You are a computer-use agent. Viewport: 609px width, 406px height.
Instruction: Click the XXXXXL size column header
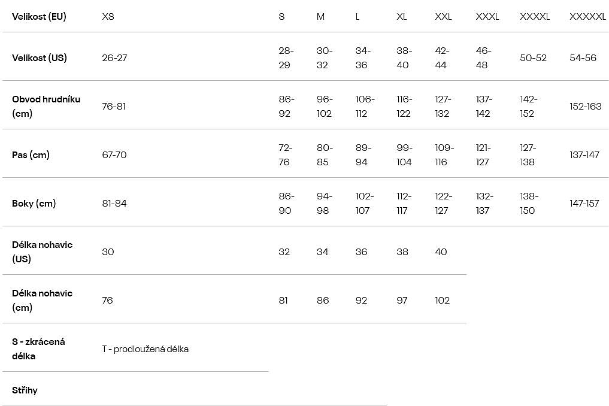pos(587,17)
